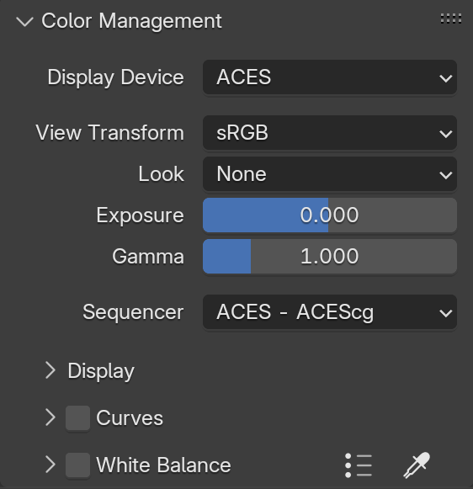Click the Exposure slider field

pos(330,215)
